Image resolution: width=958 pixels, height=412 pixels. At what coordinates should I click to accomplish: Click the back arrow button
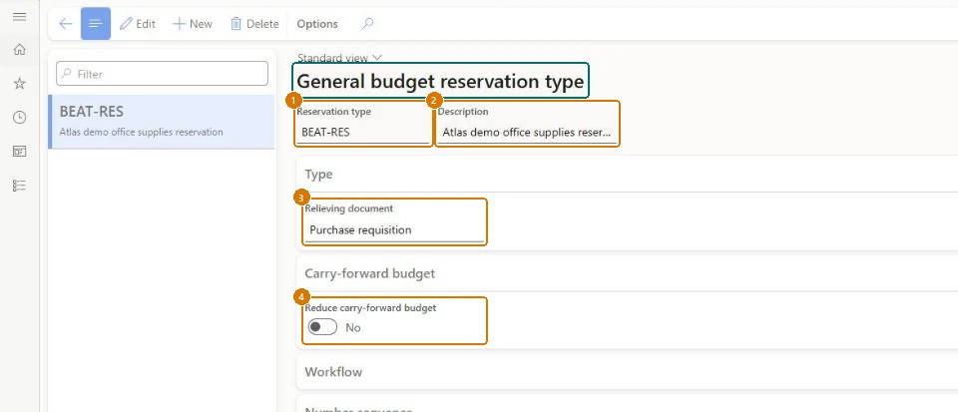tap(66, 24)
